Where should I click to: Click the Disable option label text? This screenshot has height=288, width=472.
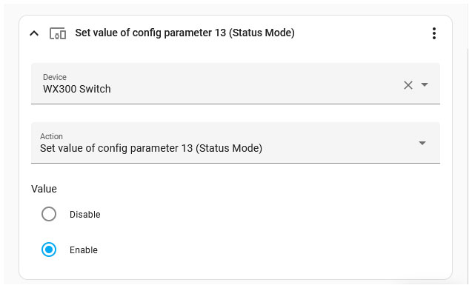click(x=85, y=215)
